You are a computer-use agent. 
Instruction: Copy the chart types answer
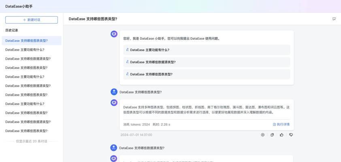(x=272, y=135)
